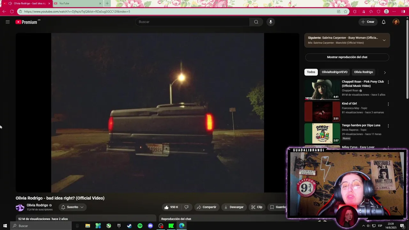Screen dimensions: 409x230
Task: Show more filter chips arrow
Action: click(x=385, y=73)
